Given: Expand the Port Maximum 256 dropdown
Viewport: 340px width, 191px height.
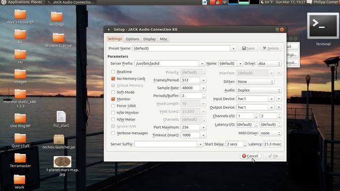Looking at the screenshot, I should pyautogui.click(x=203, y=127).
